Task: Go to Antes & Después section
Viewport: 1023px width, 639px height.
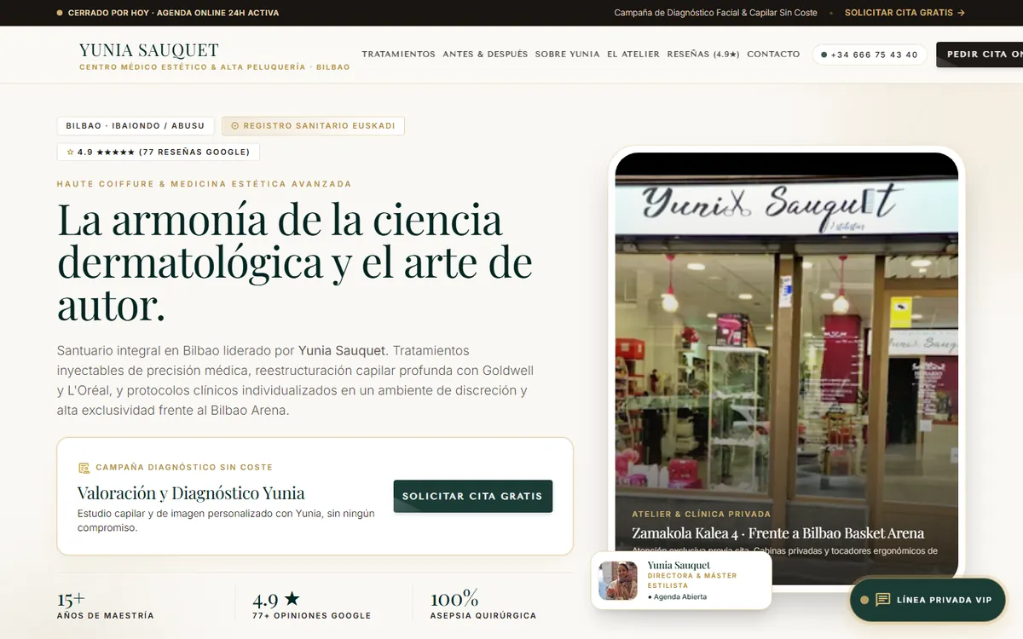Action: (x=485, y=55)
